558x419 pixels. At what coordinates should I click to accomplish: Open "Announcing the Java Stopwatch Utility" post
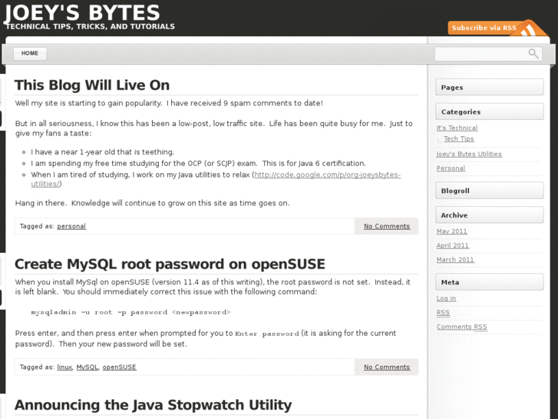[153, 405]
